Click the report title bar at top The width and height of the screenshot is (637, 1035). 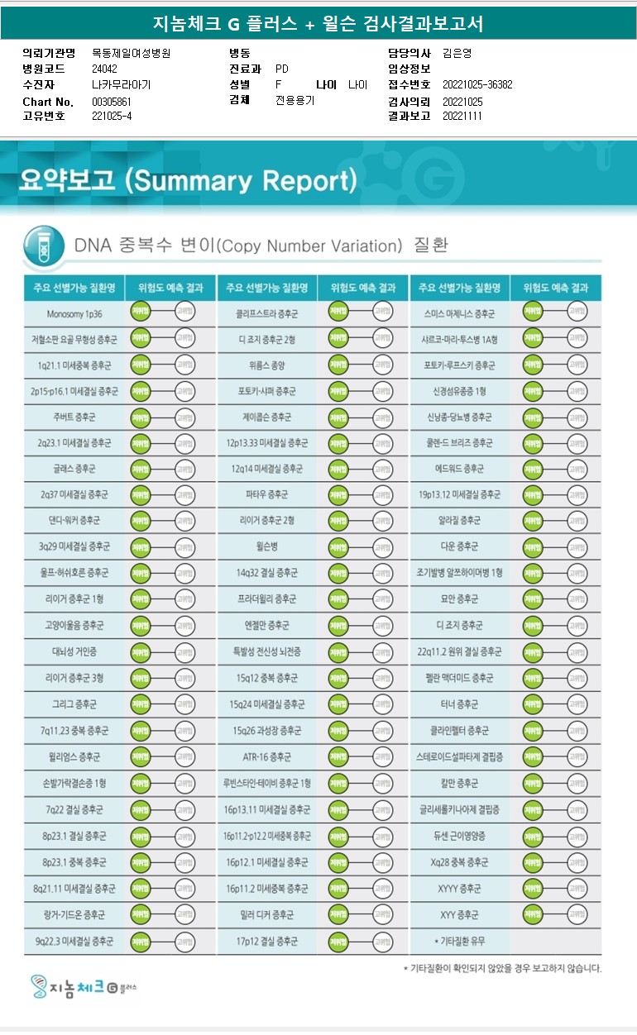318,24
